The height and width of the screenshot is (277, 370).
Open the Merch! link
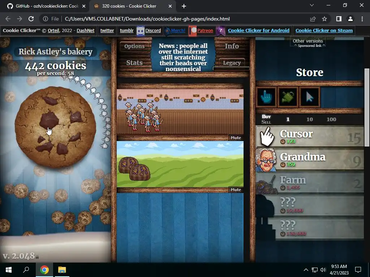click(178, 30)
